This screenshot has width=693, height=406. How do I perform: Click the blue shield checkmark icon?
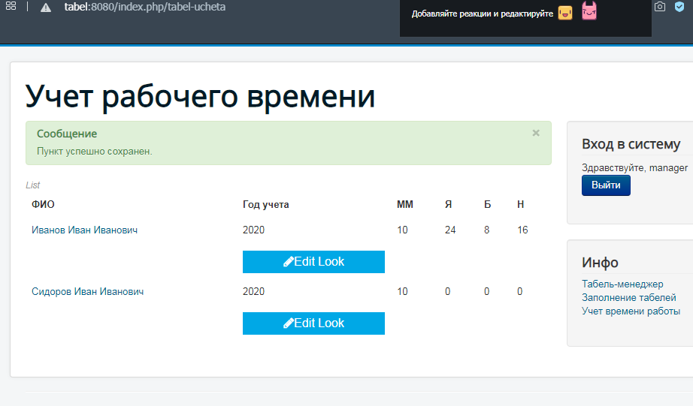(x=679, y=7)
